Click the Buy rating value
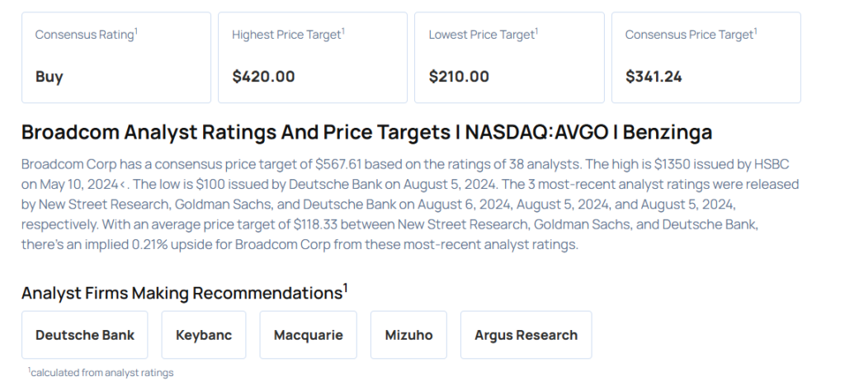This screenshot has width=845, height=391. [x=49, y=77]
